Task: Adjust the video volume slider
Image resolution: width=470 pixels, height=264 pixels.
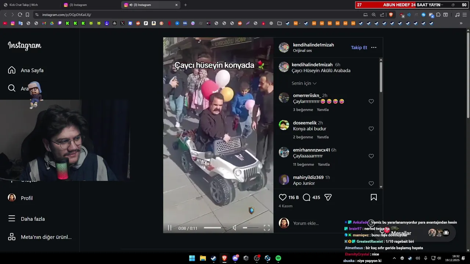Action: point(250,228)
